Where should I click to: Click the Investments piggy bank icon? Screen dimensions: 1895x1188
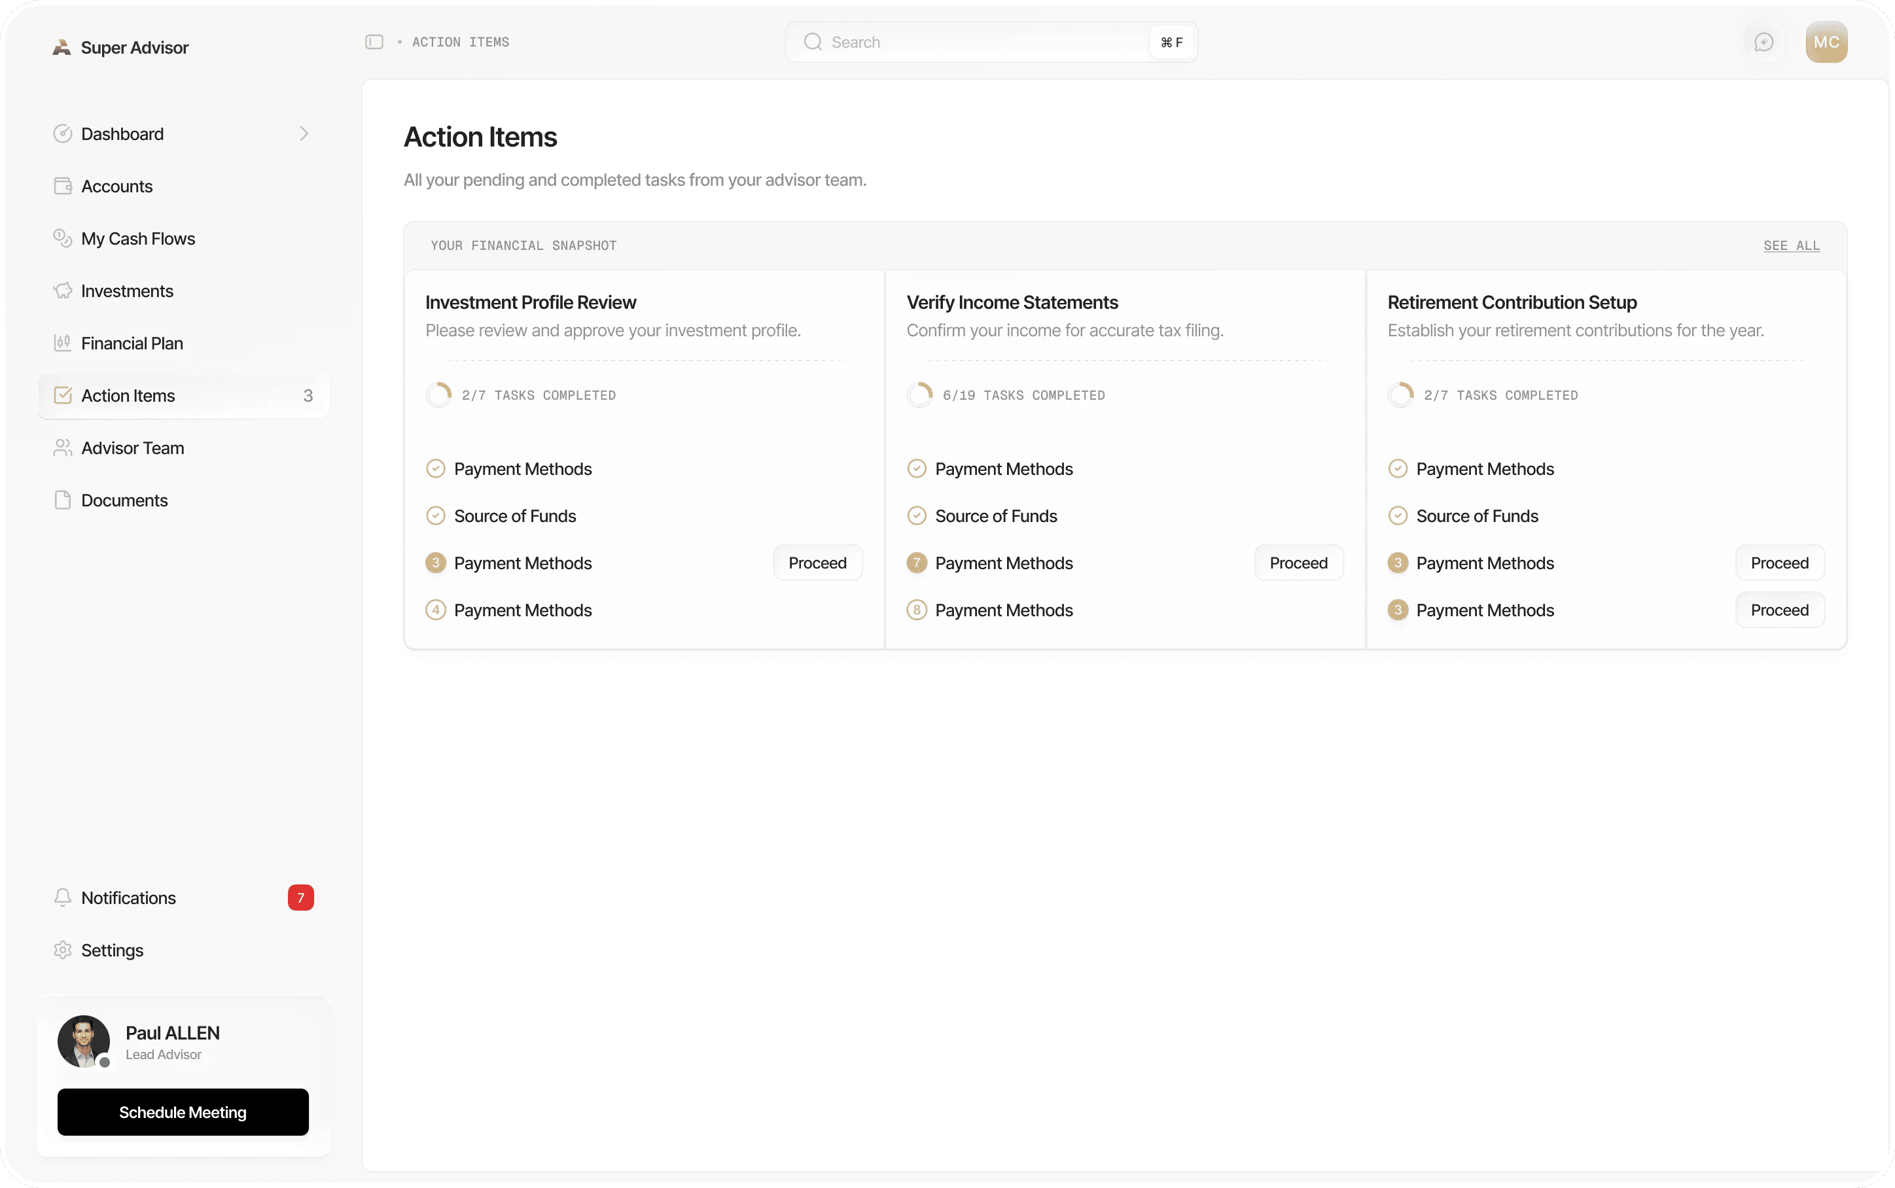[x=63, y=290]
